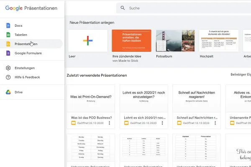Open 'Lohnt es sich 2020/21 noch einzusteigen?' thumbnail
Screen dimensions: 251x167
point(144,99)
